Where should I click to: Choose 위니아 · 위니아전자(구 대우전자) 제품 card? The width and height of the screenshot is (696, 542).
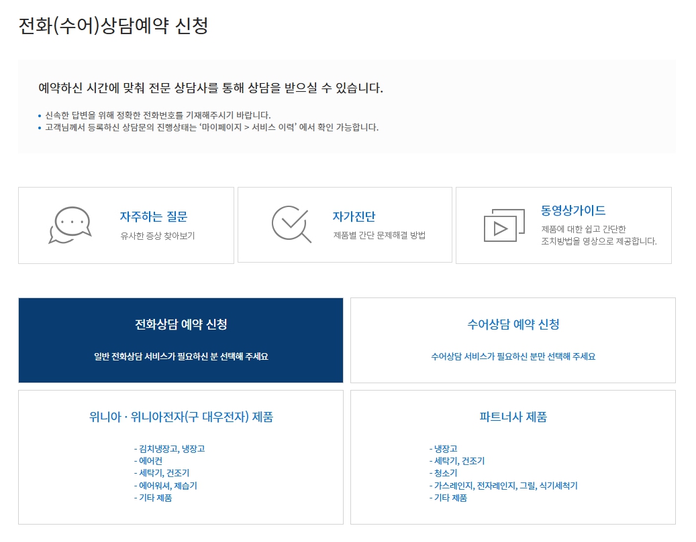(x=181, y=458)
